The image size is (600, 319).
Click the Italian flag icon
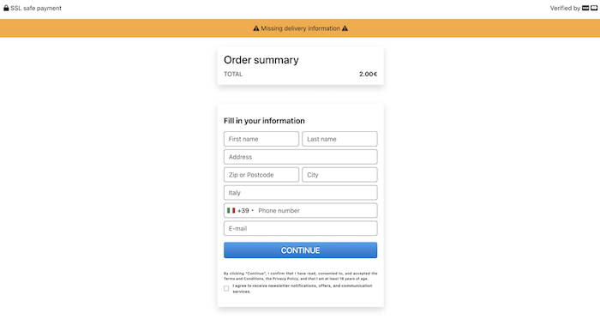[231, 211]
